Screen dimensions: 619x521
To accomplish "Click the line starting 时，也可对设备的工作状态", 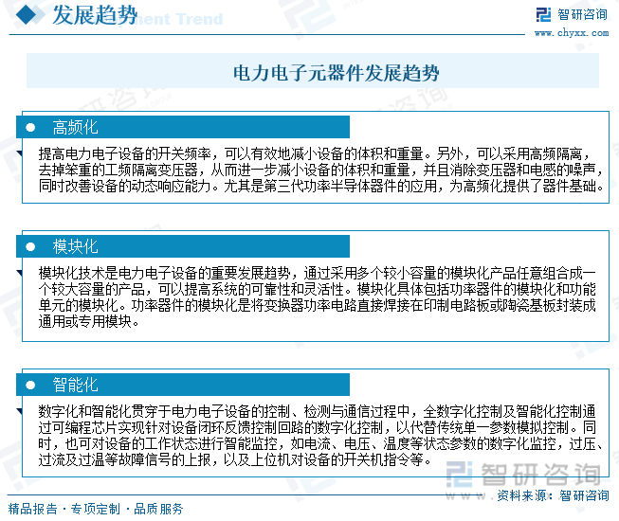I will [x=321, y=443].
